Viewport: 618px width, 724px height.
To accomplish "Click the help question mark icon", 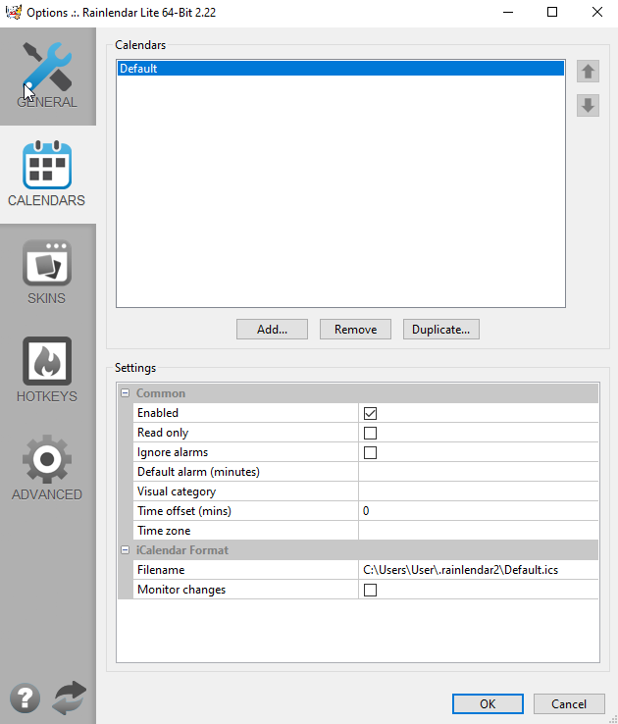I will point(26,698).
